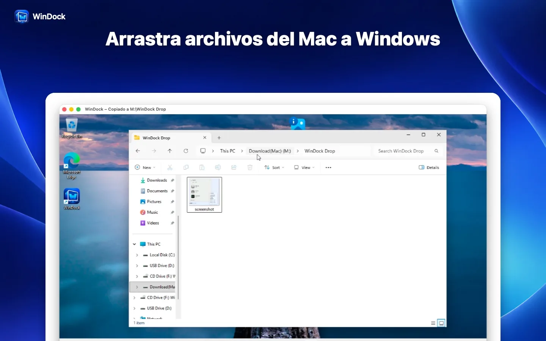Open Videos in quick access sidebar
The height and width of the screenshot is (341, 546).
[x=157, y=223]
